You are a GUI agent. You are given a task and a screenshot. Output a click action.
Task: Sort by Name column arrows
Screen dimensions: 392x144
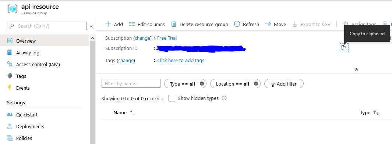133,113
